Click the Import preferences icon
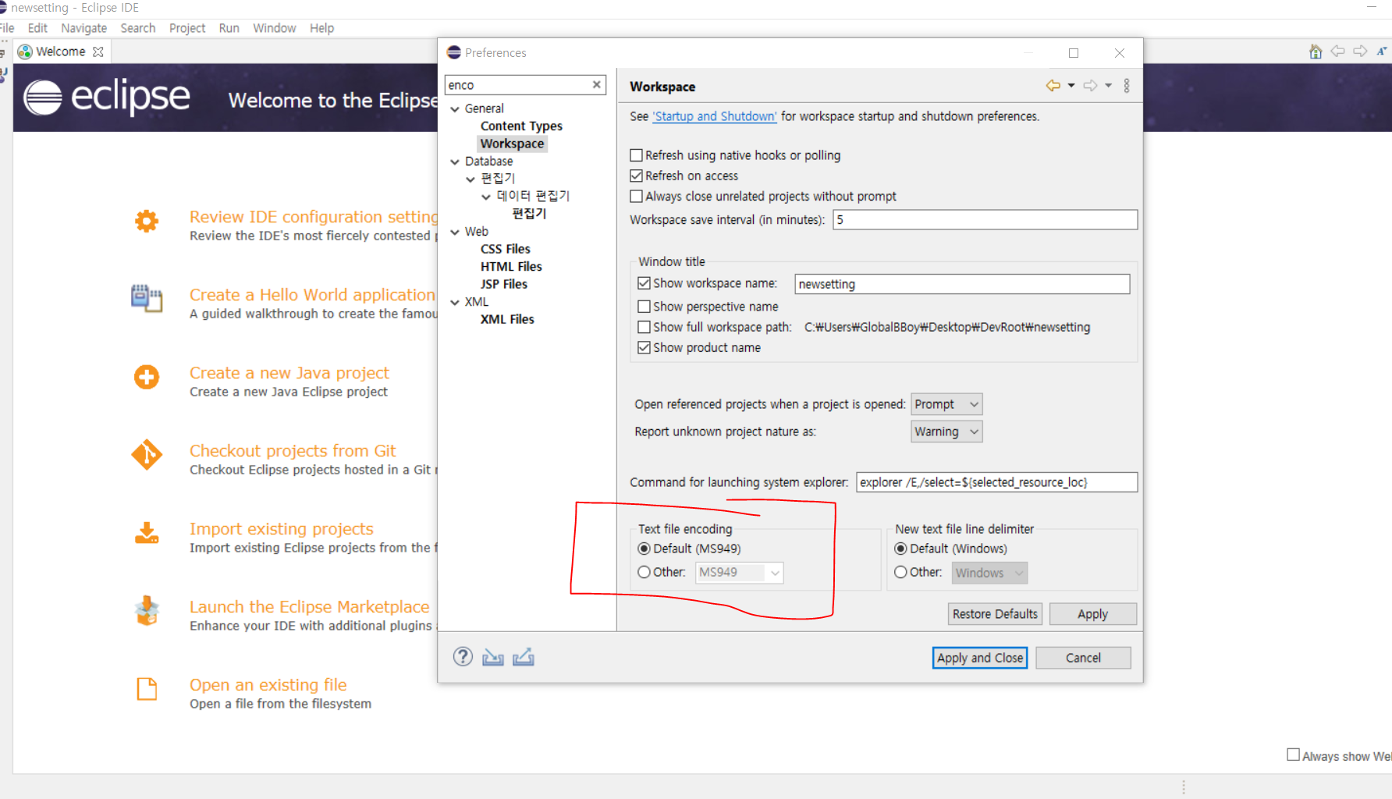The height and width of the screenshot is (799, 1392). [x=493, y=657]
